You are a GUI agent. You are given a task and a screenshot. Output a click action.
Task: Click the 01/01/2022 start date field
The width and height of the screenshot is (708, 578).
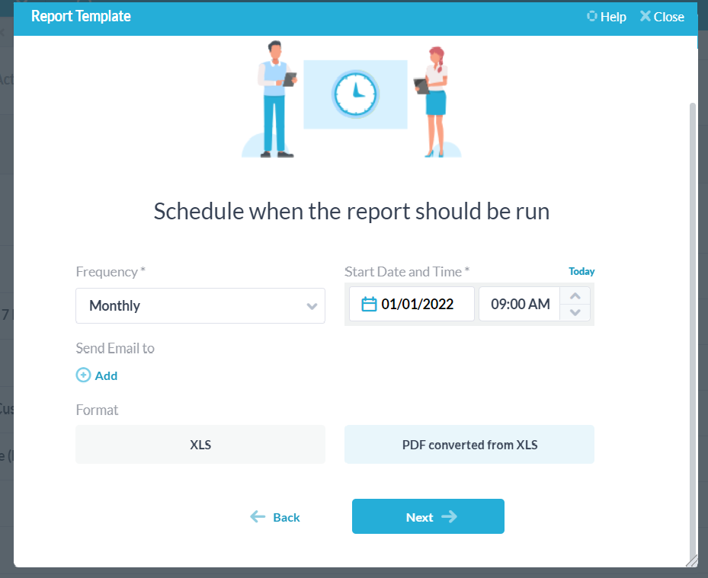point(412,304)
